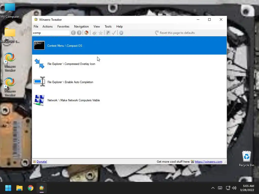Launch Chrome from the taskbar
This screenshot has height=194, width=259.
tap(31, 188)
